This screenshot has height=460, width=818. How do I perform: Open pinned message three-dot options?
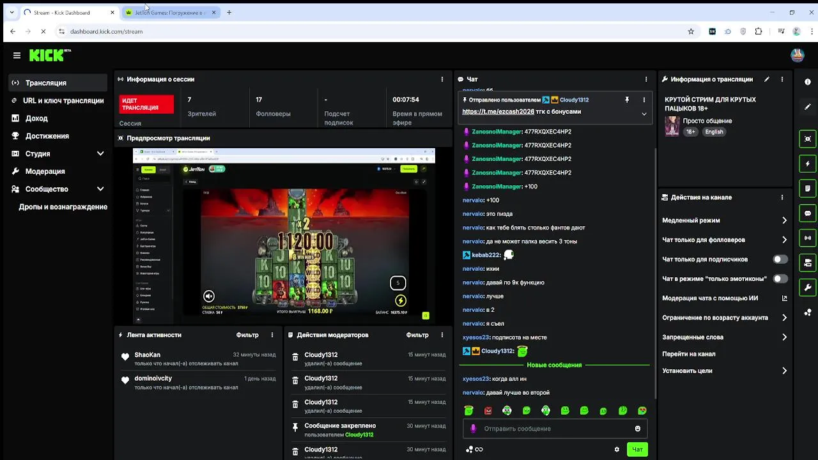[644, 100]
